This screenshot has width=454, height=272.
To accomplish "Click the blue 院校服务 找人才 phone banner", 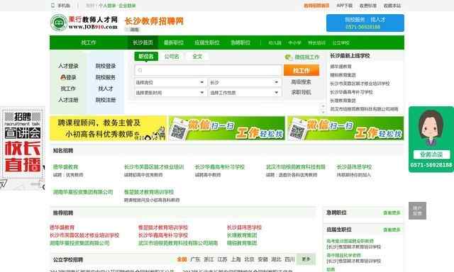I will coord(365,23).
